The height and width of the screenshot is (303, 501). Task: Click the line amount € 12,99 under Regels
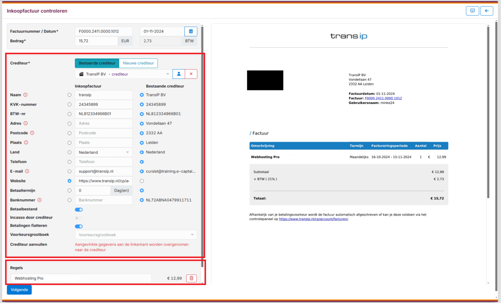174,279
